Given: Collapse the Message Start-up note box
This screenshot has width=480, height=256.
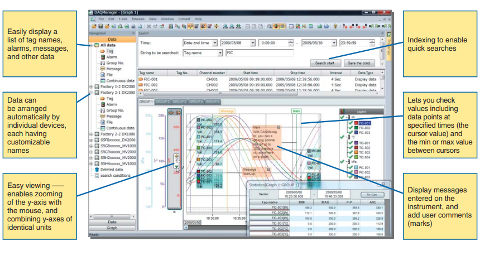Looking at the screenshot, I should click(x=268, y=169).
